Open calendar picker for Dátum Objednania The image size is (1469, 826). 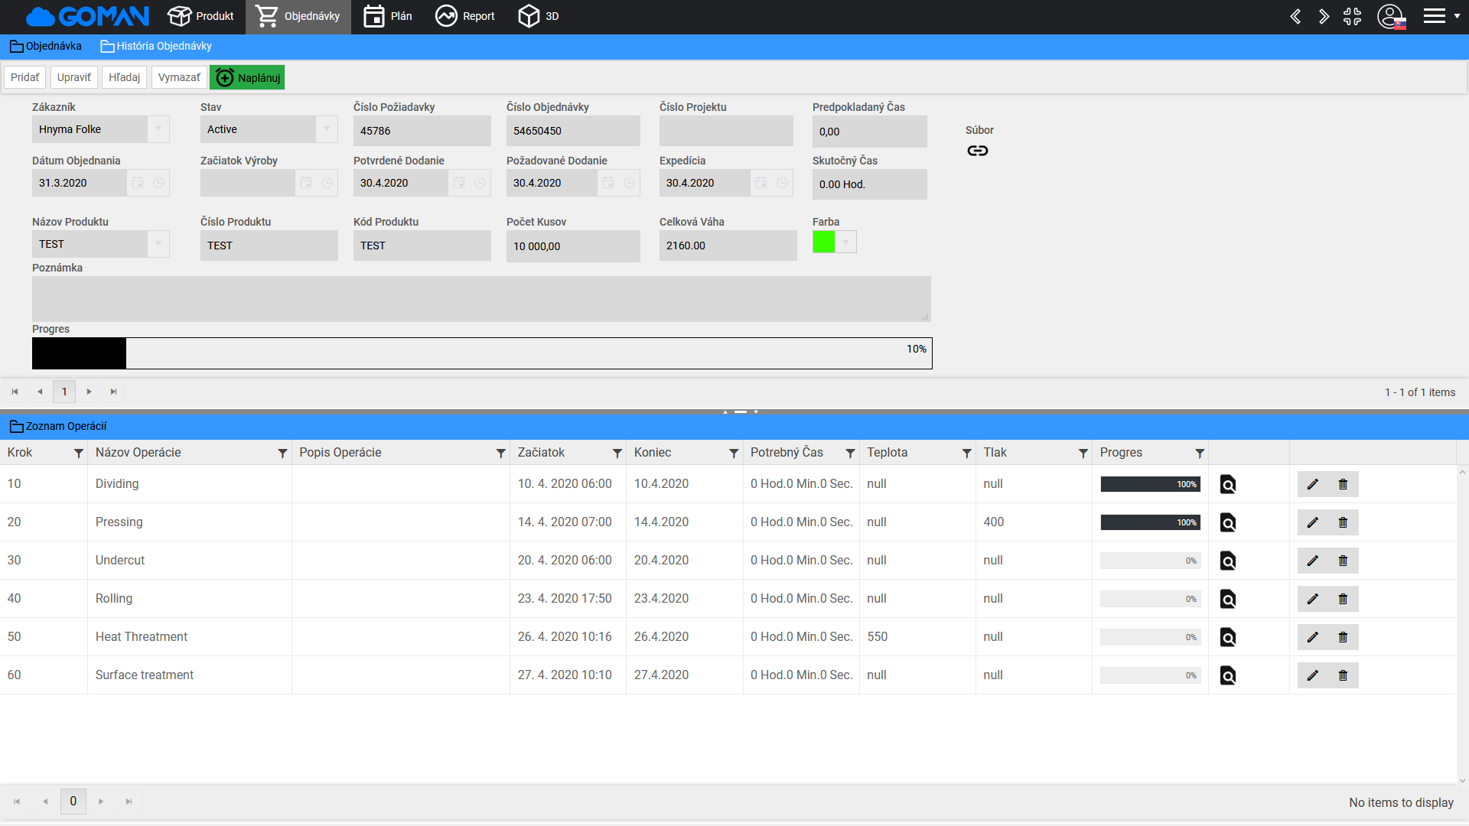(138, 183)
